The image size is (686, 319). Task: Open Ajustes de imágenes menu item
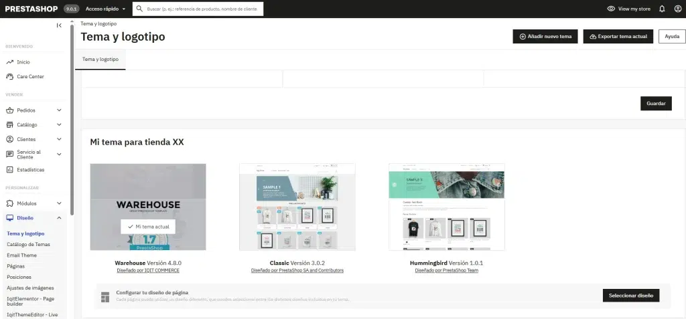[x=30, y=288]
